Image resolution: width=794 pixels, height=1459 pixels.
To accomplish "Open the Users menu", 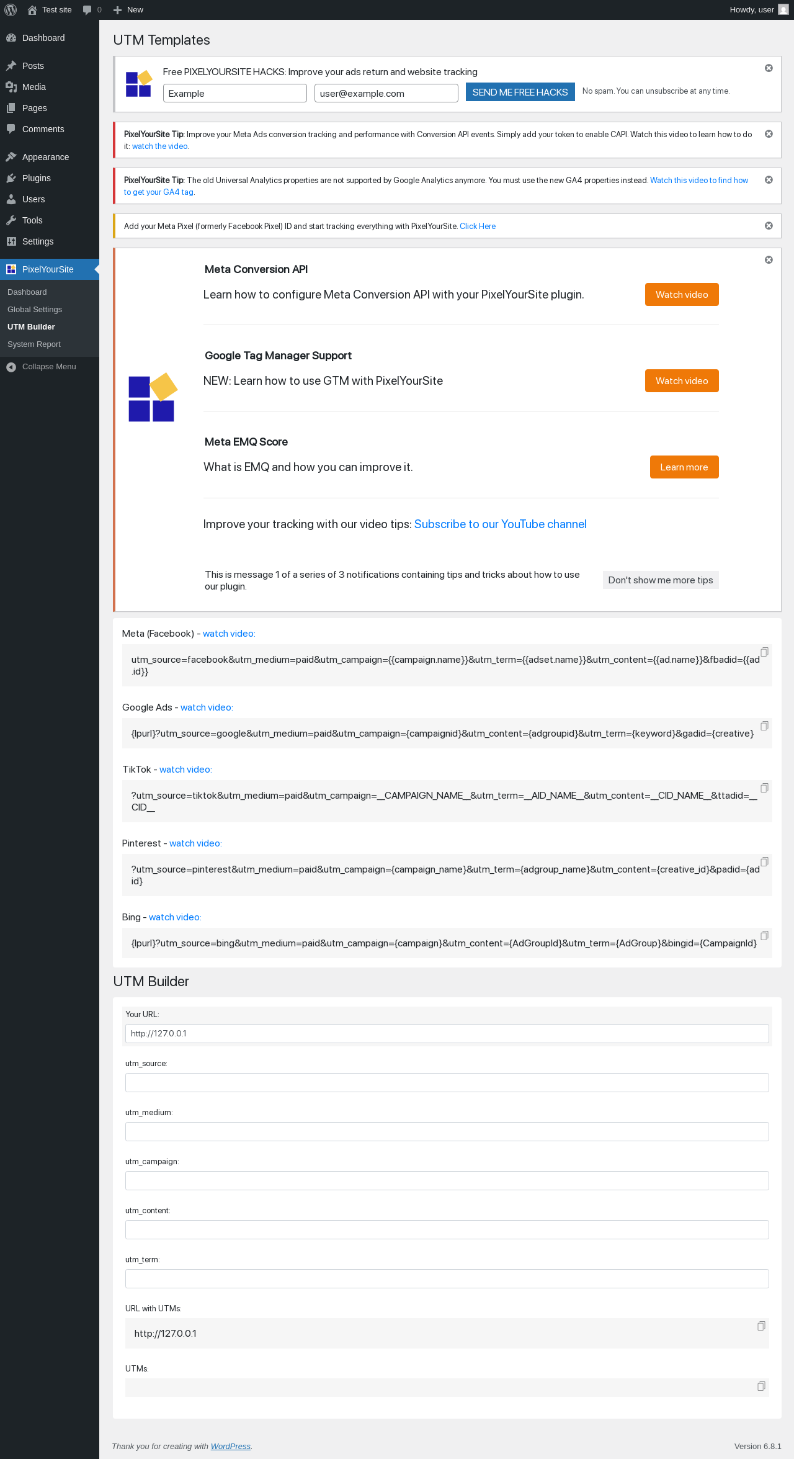I will 50,199.
